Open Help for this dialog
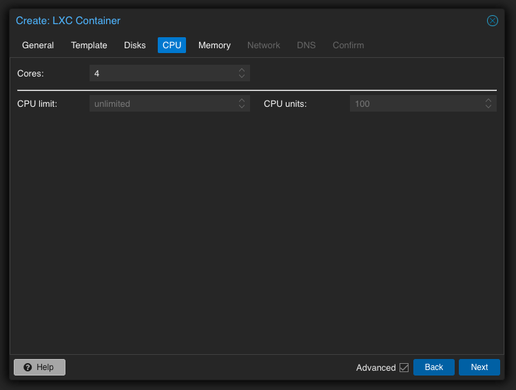 [x=39, y=367]
